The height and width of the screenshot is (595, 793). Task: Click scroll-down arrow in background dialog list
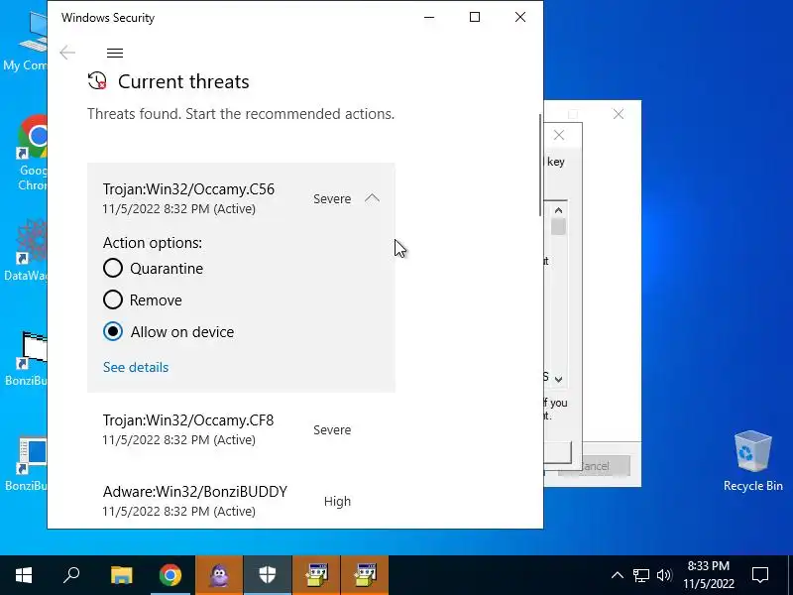coord(558,379)
